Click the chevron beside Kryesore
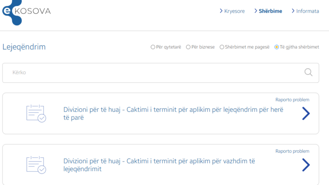The height and width of the screenshot is (185, 329). tap(221, 11)
